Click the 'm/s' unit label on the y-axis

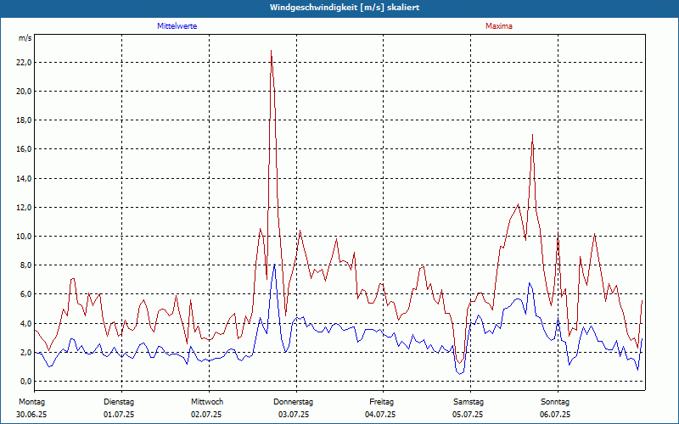(x=25, y=38)
